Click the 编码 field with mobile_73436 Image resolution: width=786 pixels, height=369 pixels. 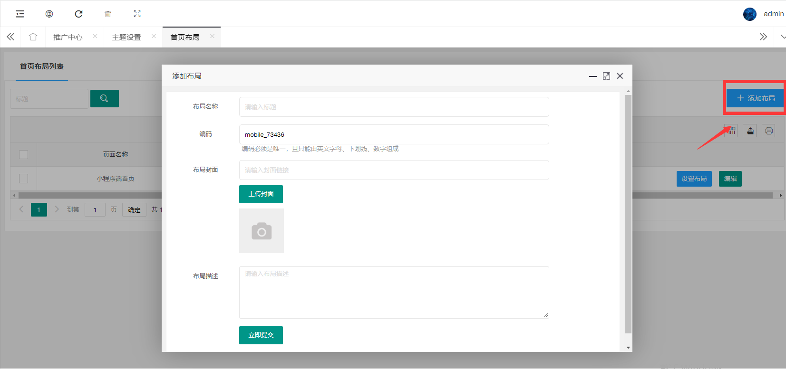(394, 134)
